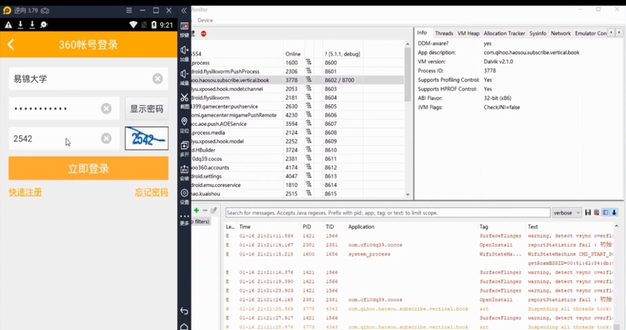Viewport: 626px width, 330px height.
Task: Switch to the Threads tab
Action: [444, 34]
